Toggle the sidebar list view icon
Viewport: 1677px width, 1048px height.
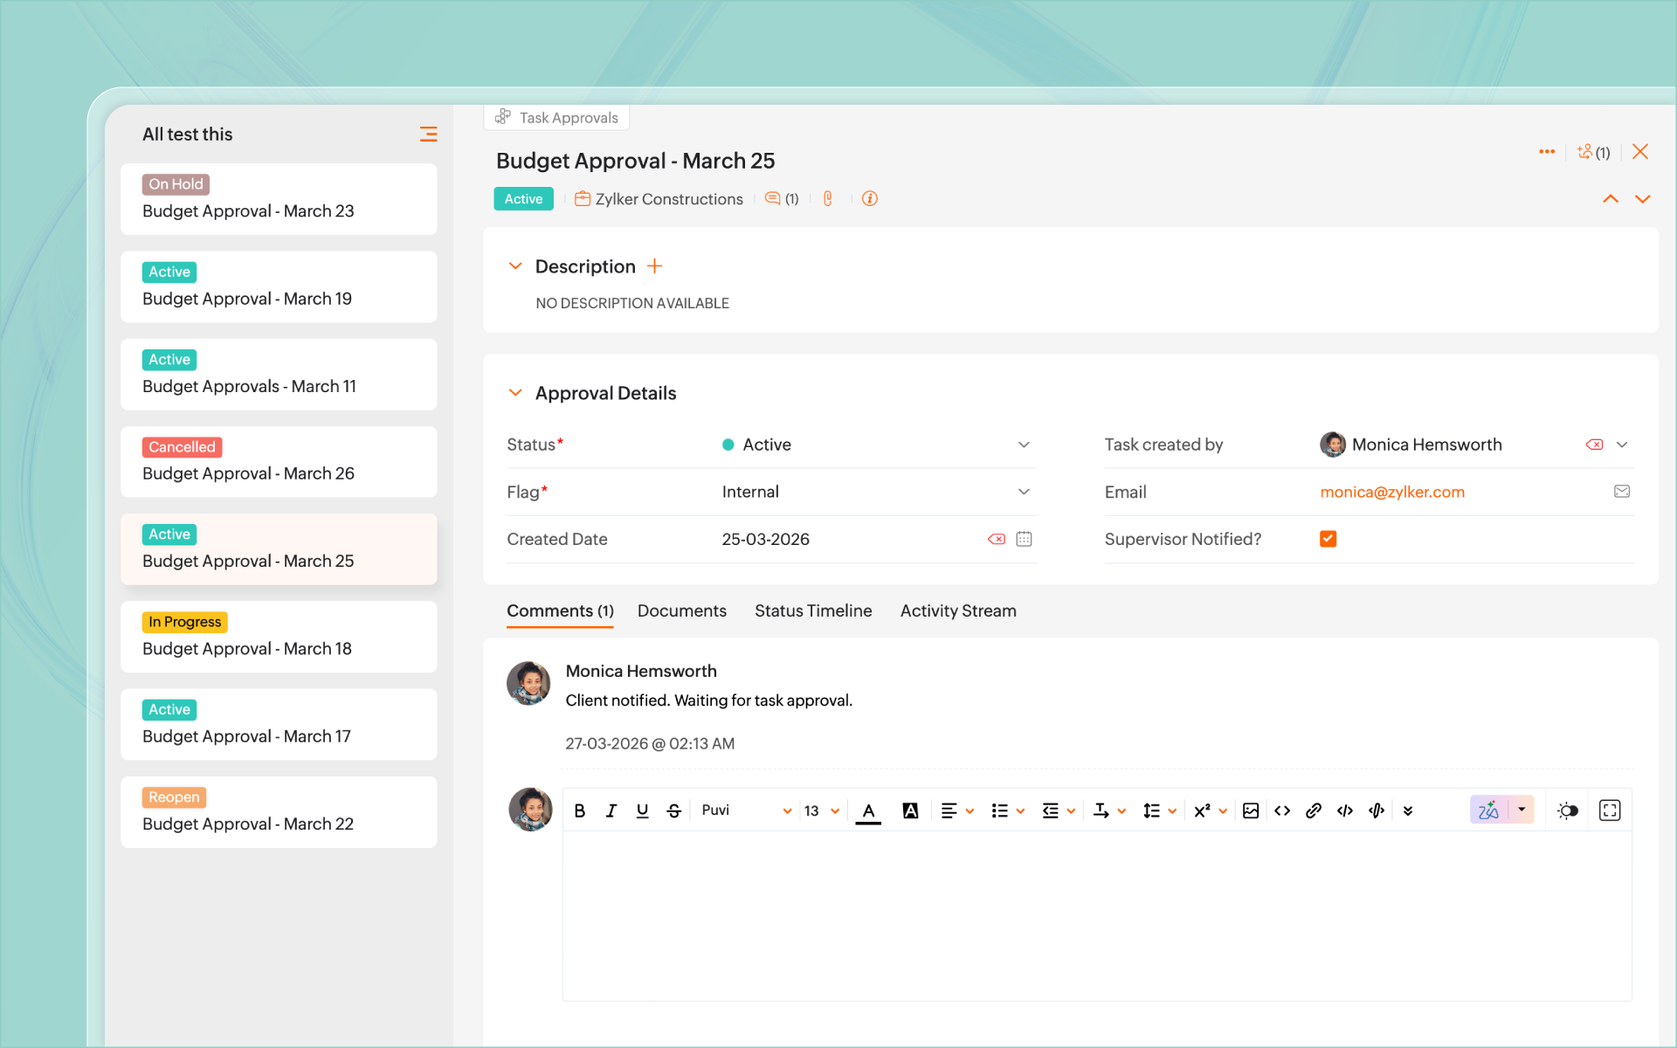(428, 134)
